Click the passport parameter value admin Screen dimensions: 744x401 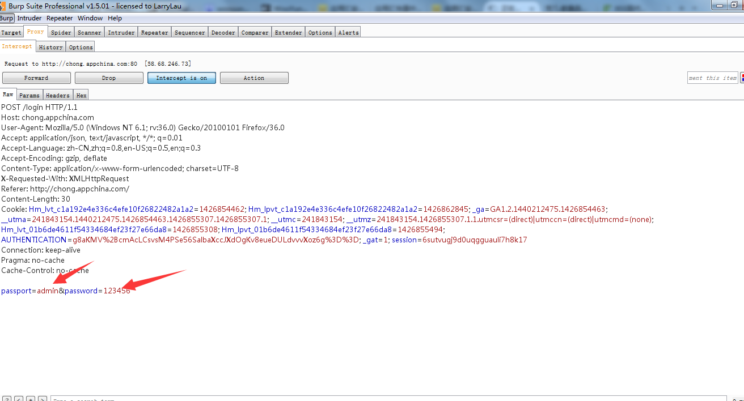(48, 291)
